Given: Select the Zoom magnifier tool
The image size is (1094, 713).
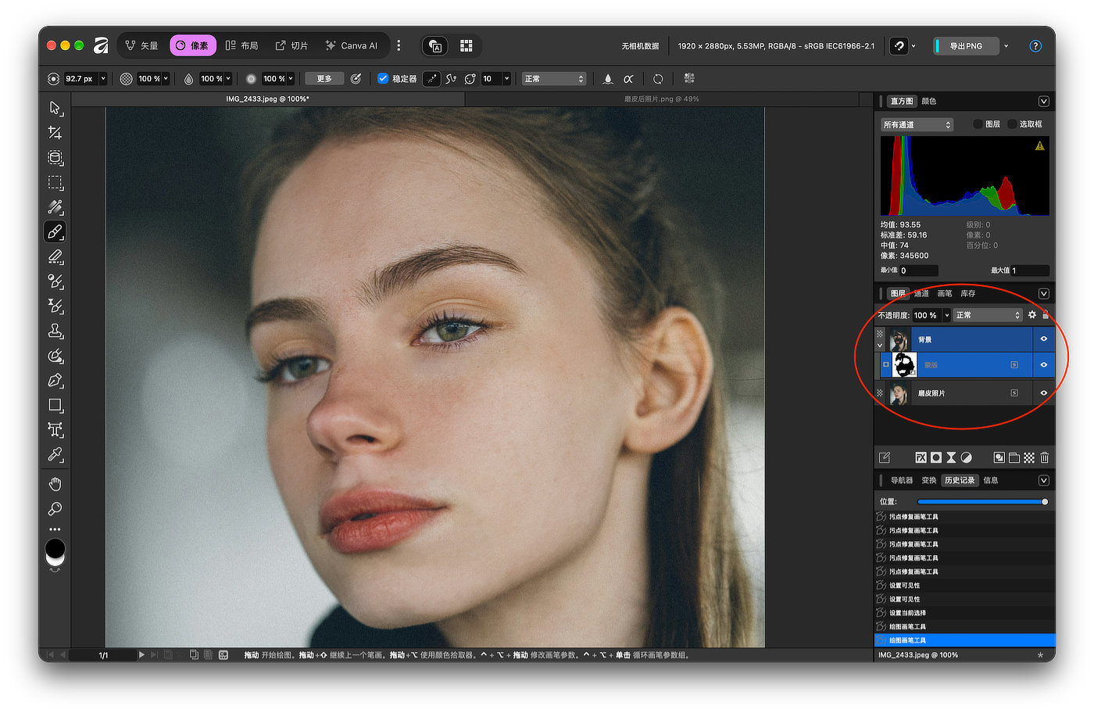Looking at the screenshot, I should [55, 509].
